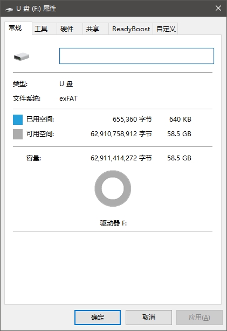This screenshot has height=331, width=227.
Task: Click the 确定 button
Action: coord(98,318)
